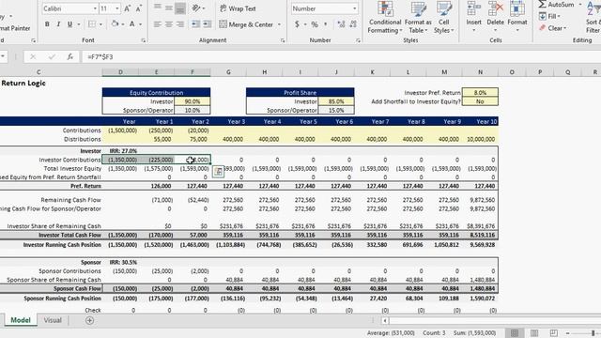
Task: Open Format as Table gallery
Action: (418, 18)
